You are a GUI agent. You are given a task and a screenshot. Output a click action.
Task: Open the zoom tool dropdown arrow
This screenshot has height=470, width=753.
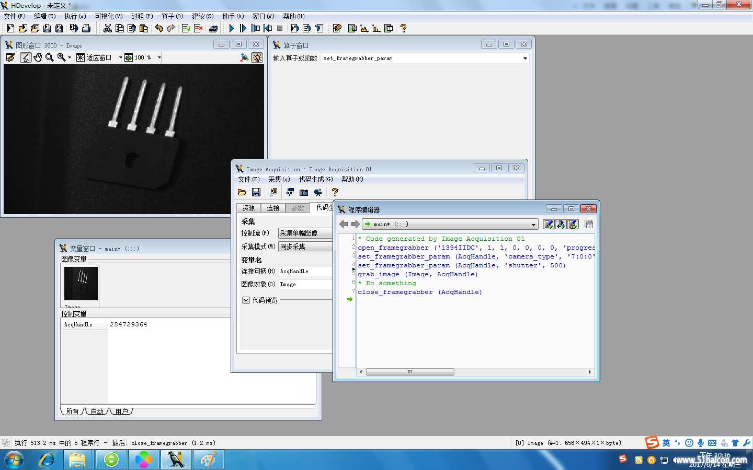(69, 57)
